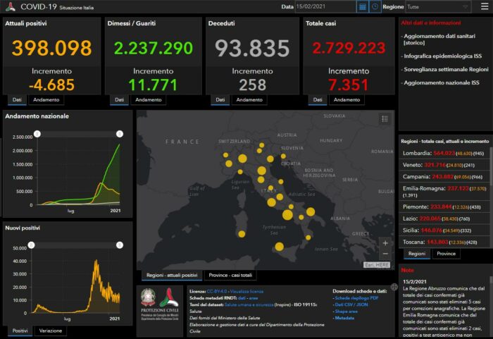Click the Protezione Civile logo
Image resolution: width=493 pixels, height=339 pixels.
[169, 297]
